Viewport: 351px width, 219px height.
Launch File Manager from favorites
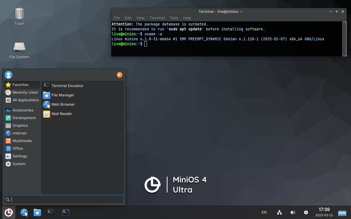83,95
